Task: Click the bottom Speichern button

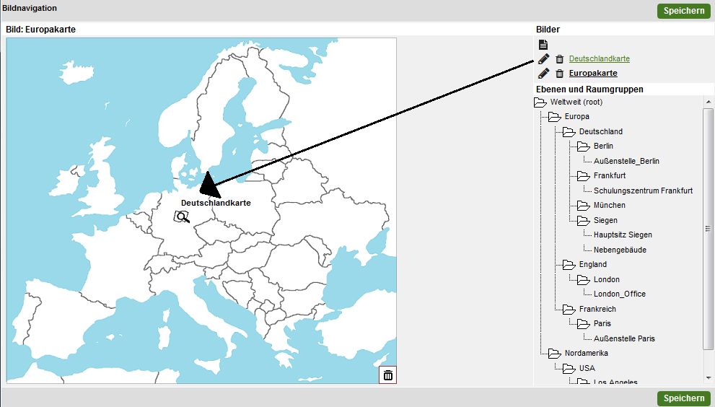Action: coord(683,398)
